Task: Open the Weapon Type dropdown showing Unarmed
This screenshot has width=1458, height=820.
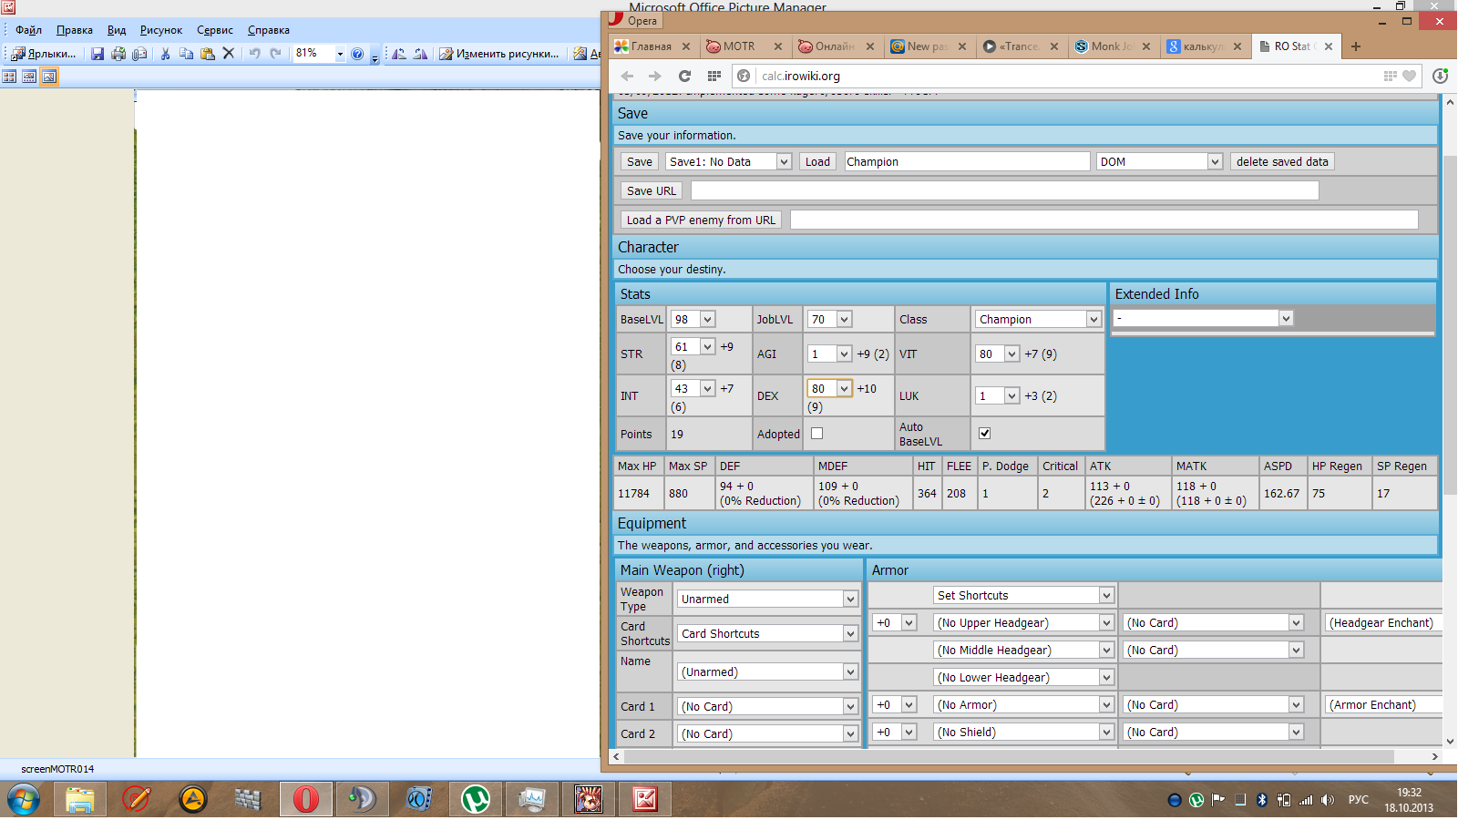Action: 768,600
